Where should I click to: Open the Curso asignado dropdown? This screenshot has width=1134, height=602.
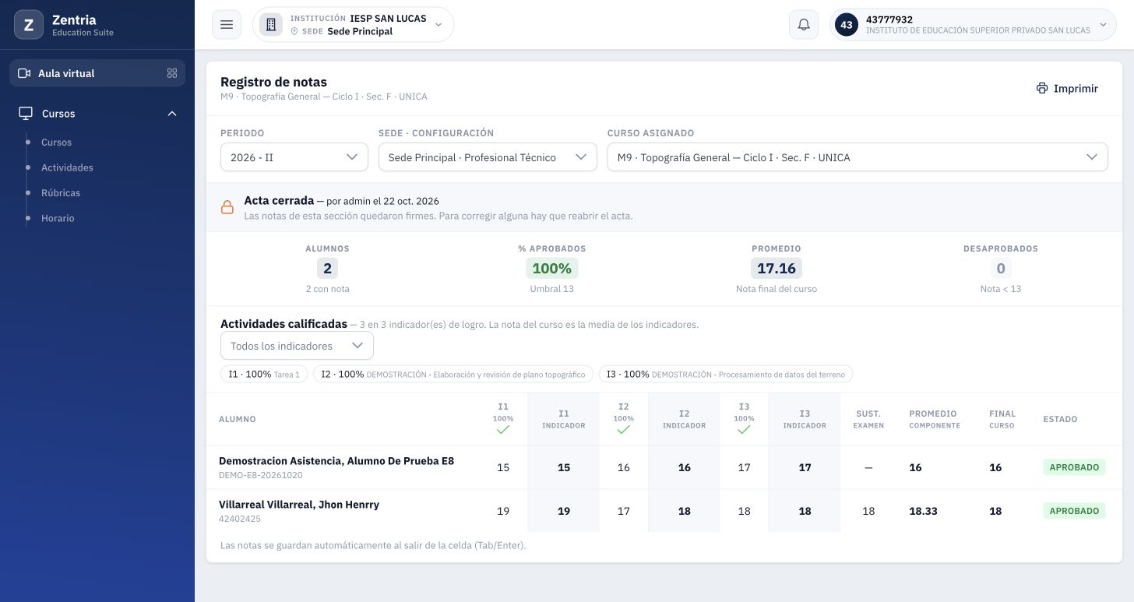pos(858,157)
